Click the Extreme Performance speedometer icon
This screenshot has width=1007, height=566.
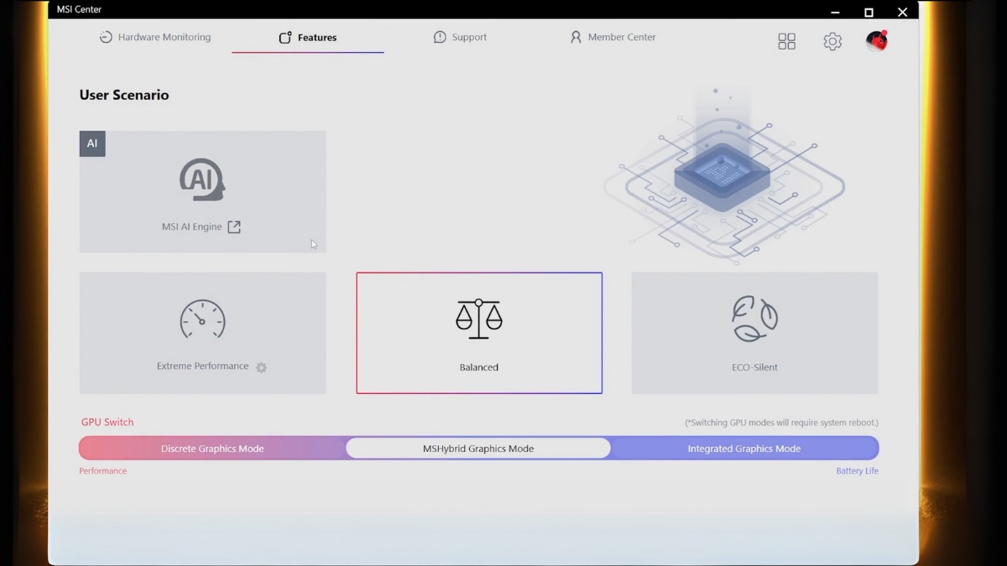202,319
